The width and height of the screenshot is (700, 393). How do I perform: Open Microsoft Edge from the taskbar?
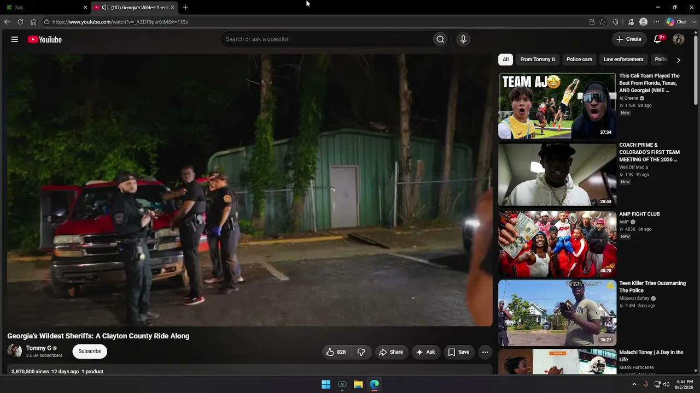coord(375,384)
